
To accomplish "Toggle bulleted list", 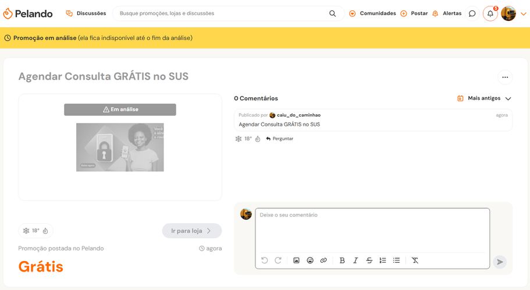I will coord(397,260).
